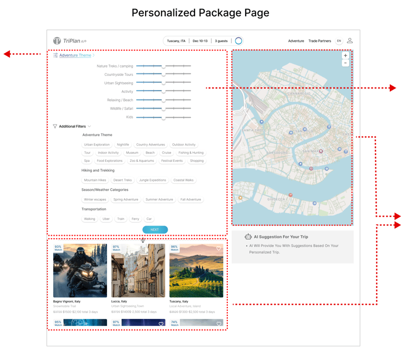405x359 pixels.
Task: Click the TriPlan AI logo
Action: (x=70, y=41)
